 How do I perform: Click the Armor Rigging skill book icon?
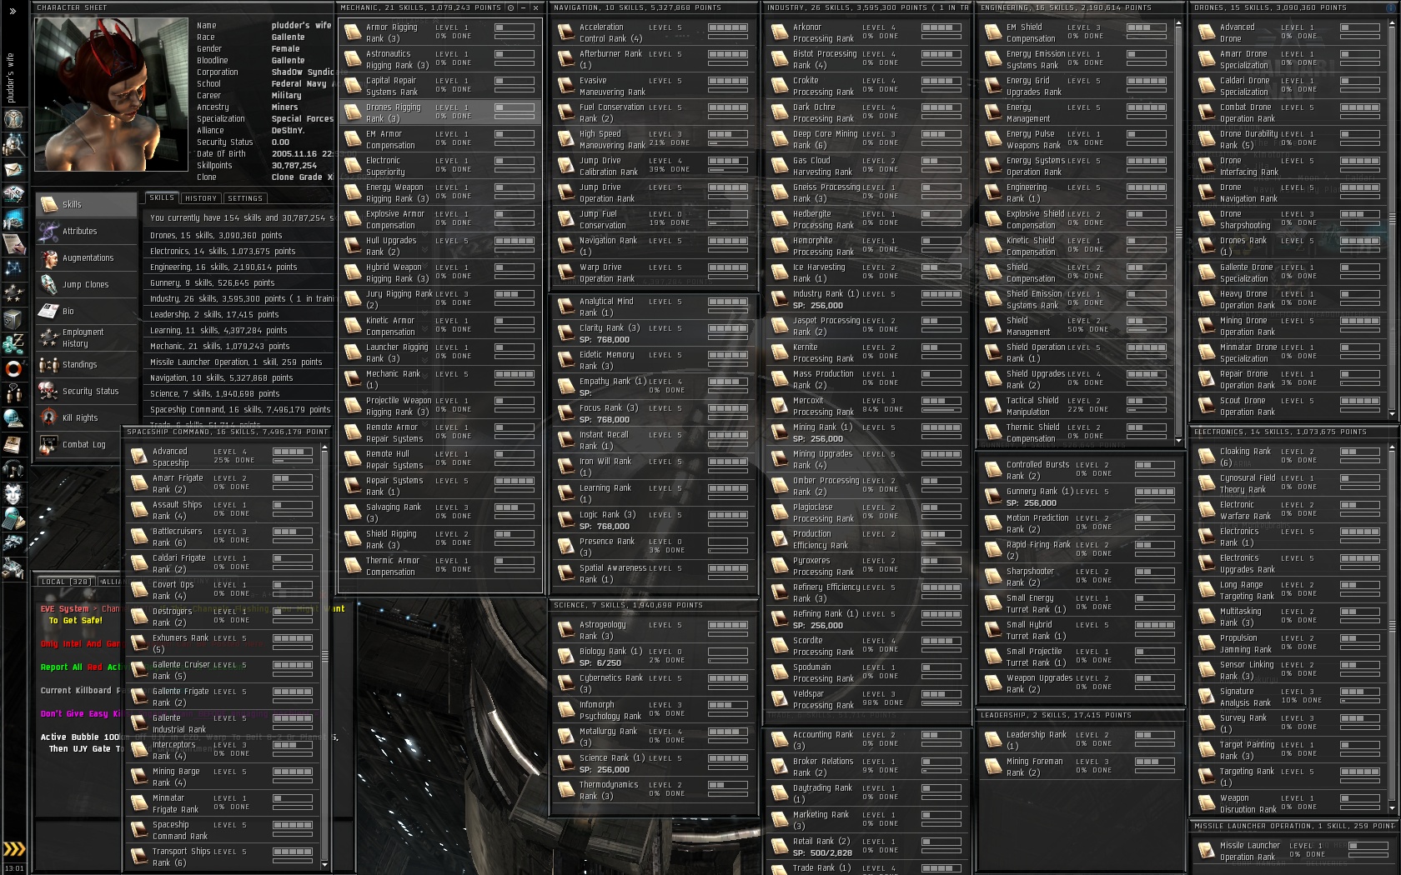pos(353,32)
